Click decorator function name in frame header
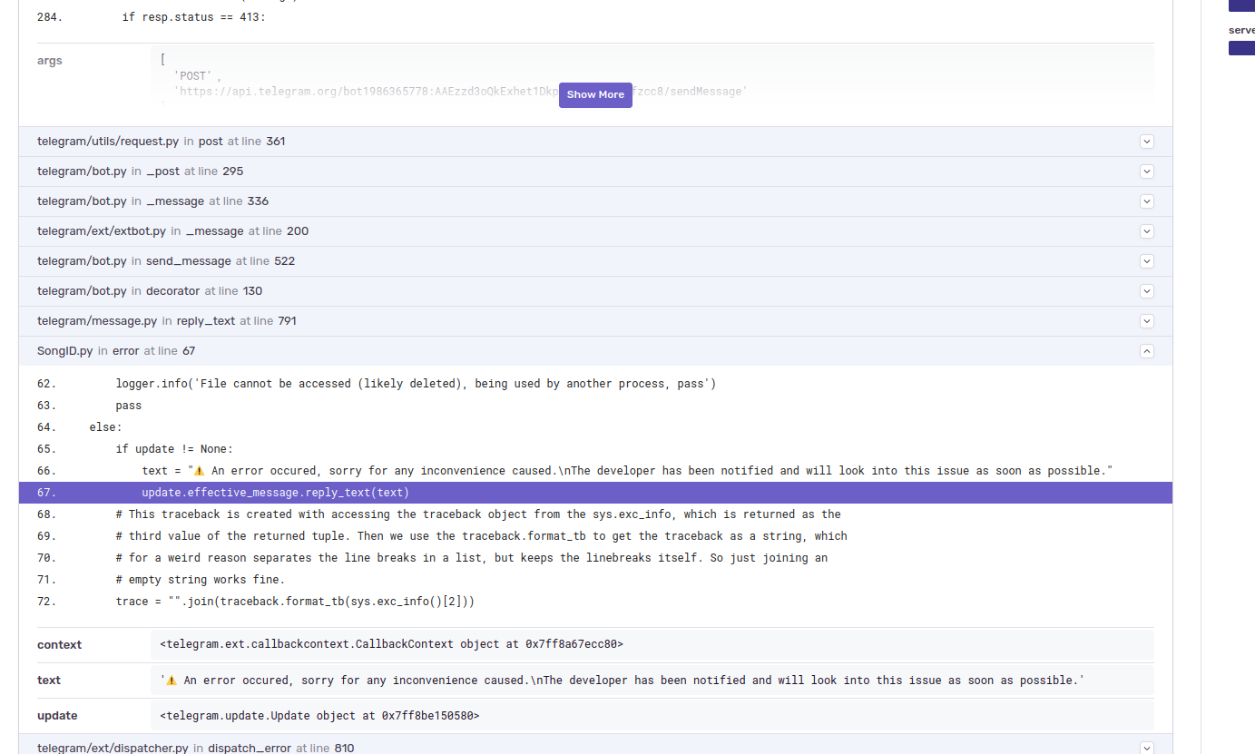Screen dimensions: 1255x754 [172, 291]
